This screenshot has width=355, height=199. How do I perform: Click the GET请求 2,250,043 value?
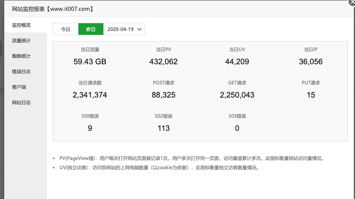click(237, 95)
